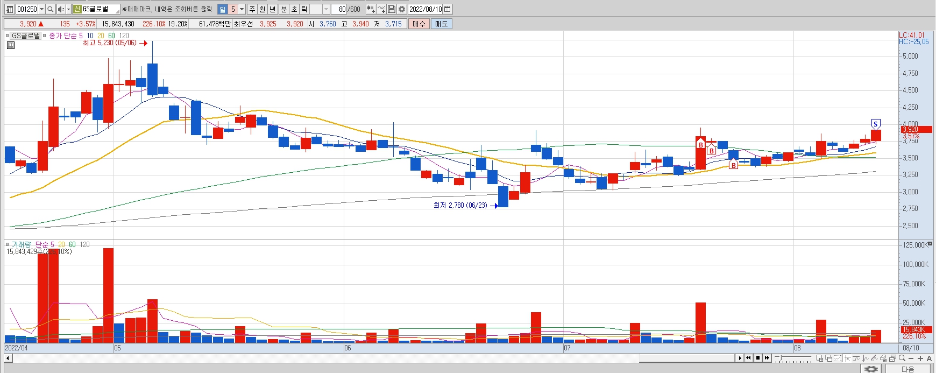Click the zoom-in plus icon
936x373 pixels.
pos(920,358)
